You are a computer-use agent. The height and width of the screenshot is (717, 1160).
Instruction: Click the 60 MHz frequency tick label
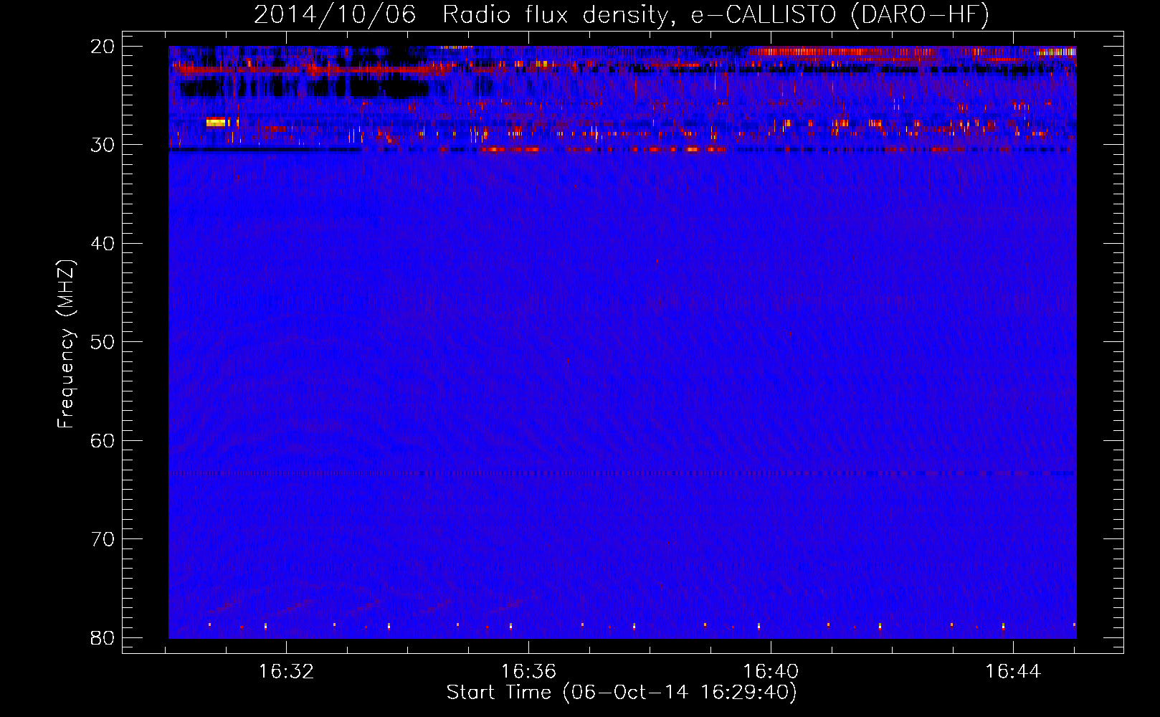pos(103,441)
